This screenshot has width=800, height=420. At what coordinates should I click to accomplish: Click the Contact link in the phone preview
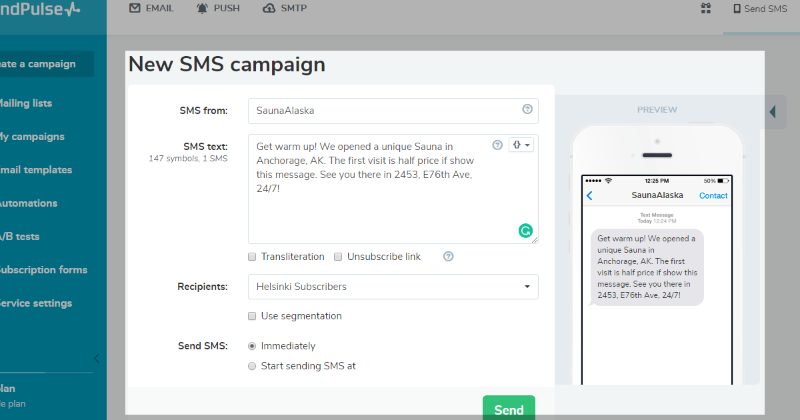pyautogui.click(x=713, y=195)
